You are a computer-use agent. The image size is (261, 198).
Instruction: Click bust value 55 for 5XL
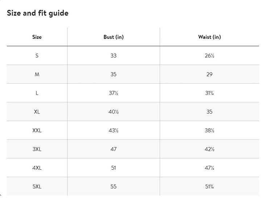pyautogui.click(x=113, y=186)
